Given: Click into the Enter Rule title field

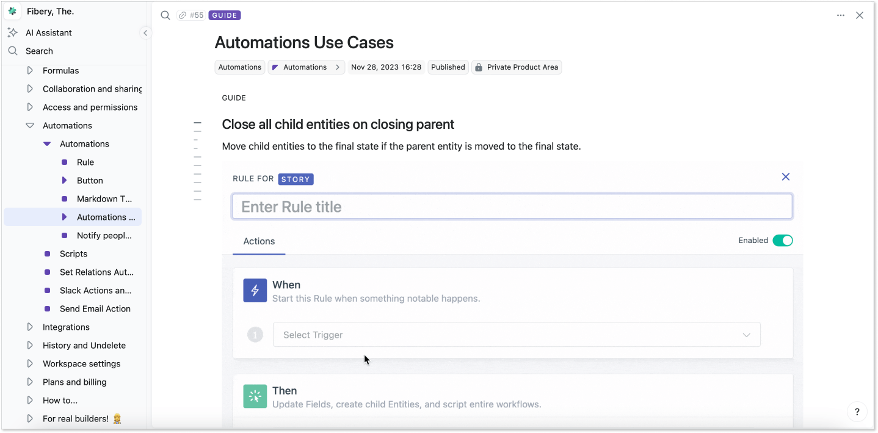Looking at the screenshot, I should coord(512,206).
